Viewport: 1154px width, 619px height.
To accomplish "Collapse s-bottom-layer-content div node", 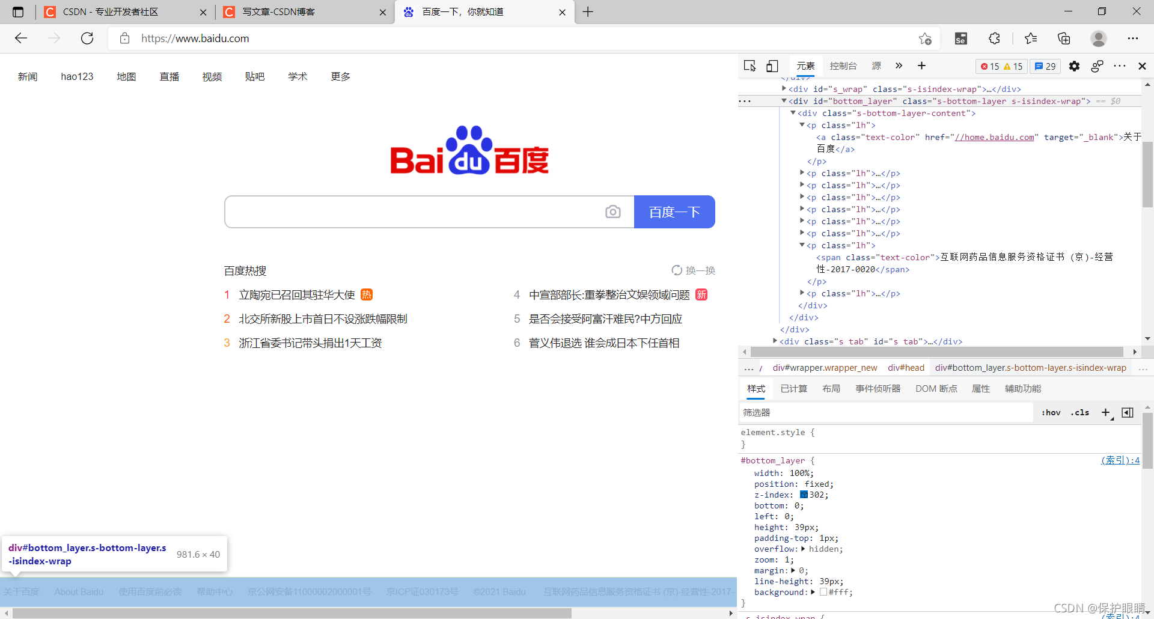I will pyautogui.click(x=793, y=112).
